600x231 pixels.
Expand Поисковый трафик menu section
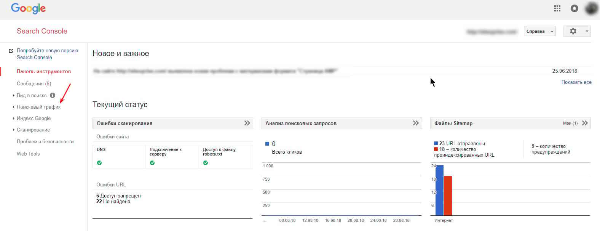(x=14, y=107)
